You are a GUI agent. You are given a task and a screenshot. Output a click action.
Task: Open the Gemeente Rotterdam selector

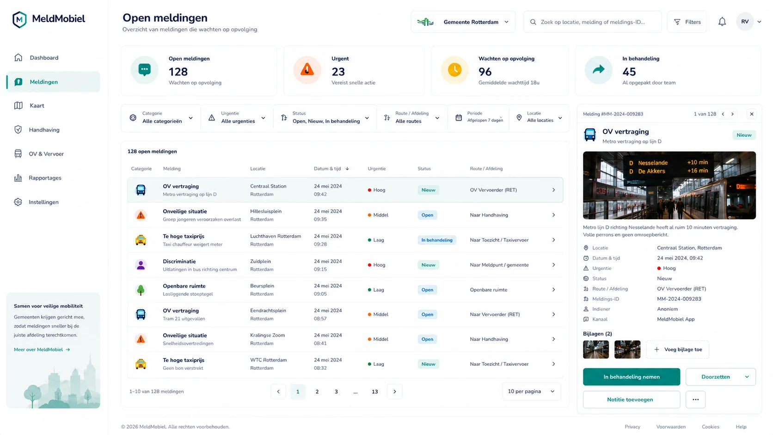pyautogui.click(x=463, y=22)
